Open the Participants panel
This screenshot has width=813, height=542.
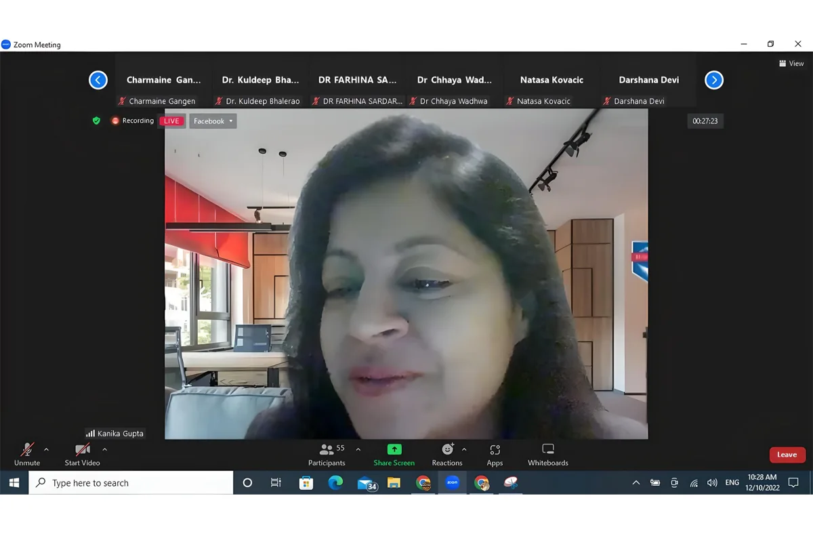coord(327,454)
